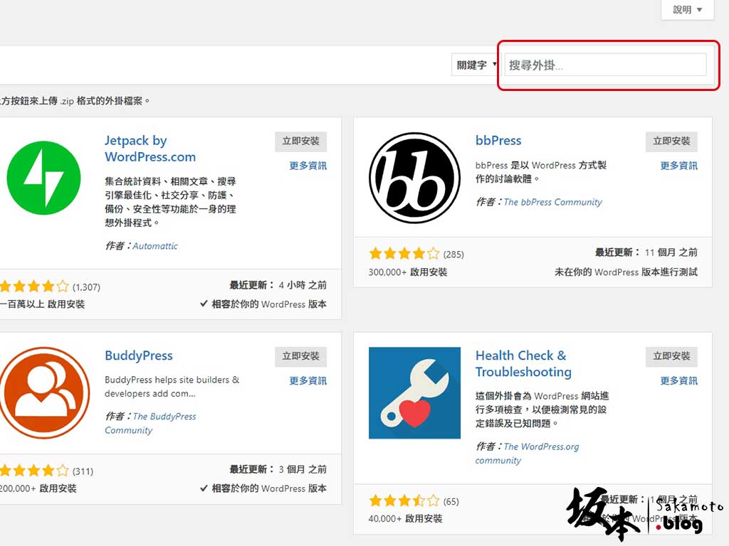Install Jetpack with its 立即安裝 button

coord(301,141)
